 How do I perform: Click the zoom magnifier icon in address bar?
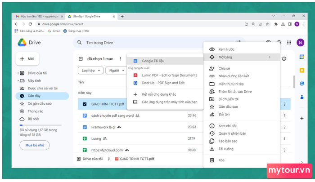(x=253, y=24)
